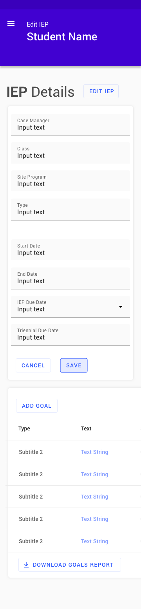Expand the IEP Due Date dropdown arrow
The height and width of the screenshot is (609, 141).
tap(121, 306)
